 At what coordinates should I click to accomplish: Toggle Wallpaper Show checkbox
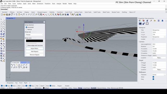coord(153,77)
